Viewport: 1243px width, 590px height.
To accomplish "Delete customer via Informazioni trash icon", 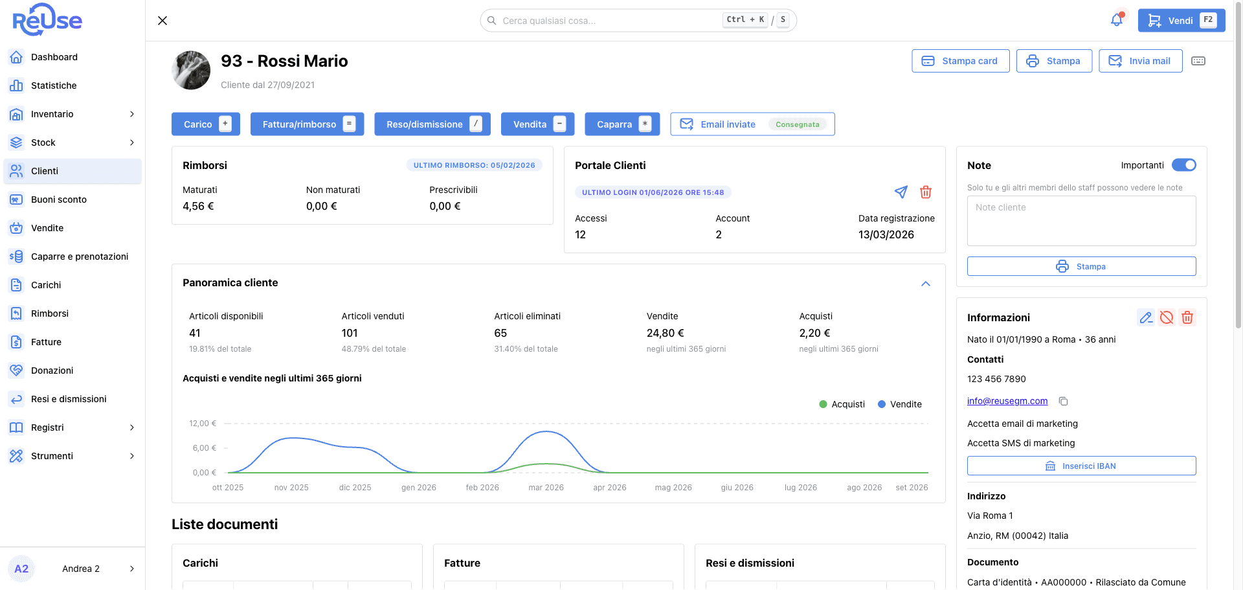I will (x=1187, y=317).
